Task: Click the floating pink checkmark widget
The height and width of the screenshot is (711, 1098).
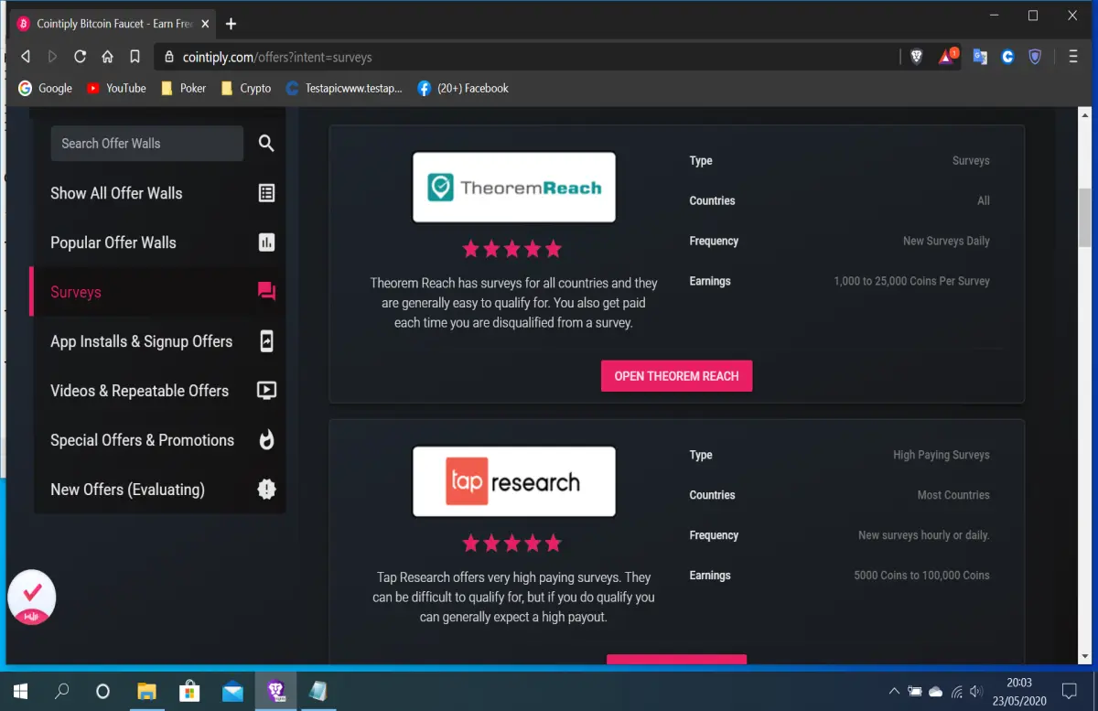Action: point(32,598)
